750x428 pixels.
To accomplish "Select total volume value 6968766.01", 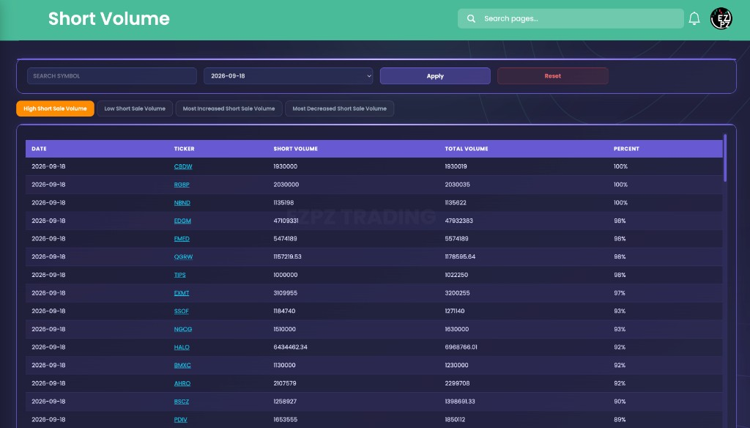I will [461, 347].
